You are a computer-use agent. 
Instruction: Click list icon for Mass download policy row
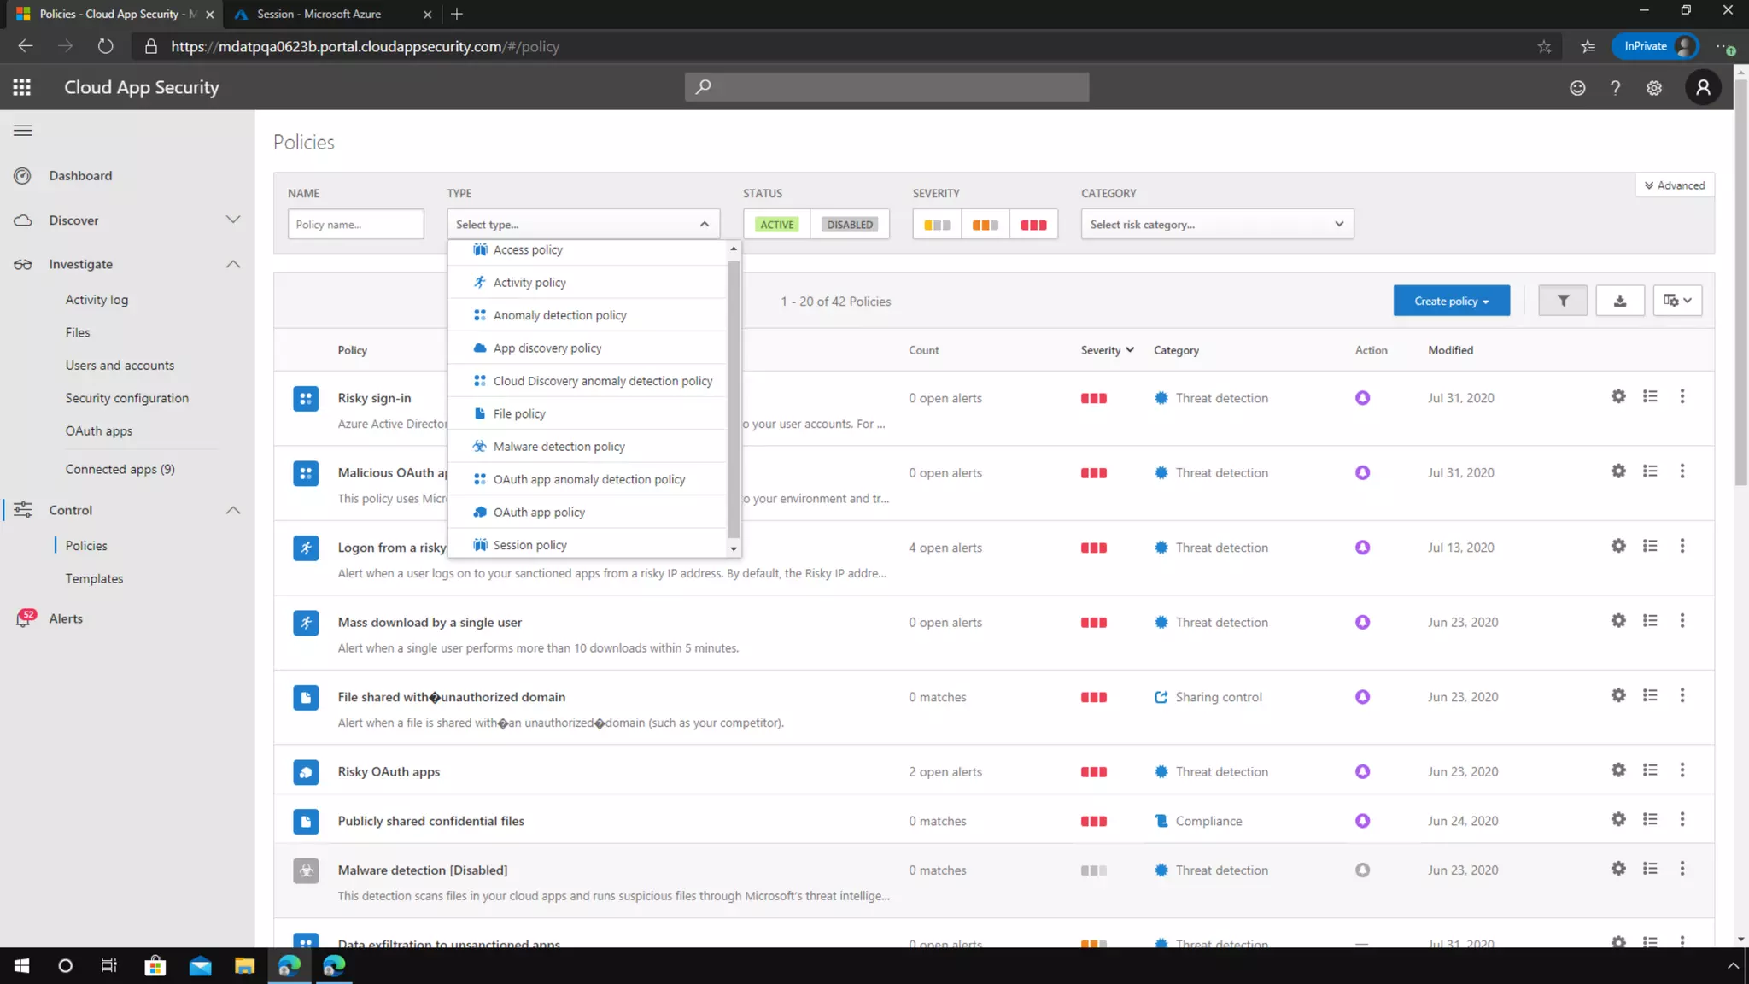click(1650, 621)
